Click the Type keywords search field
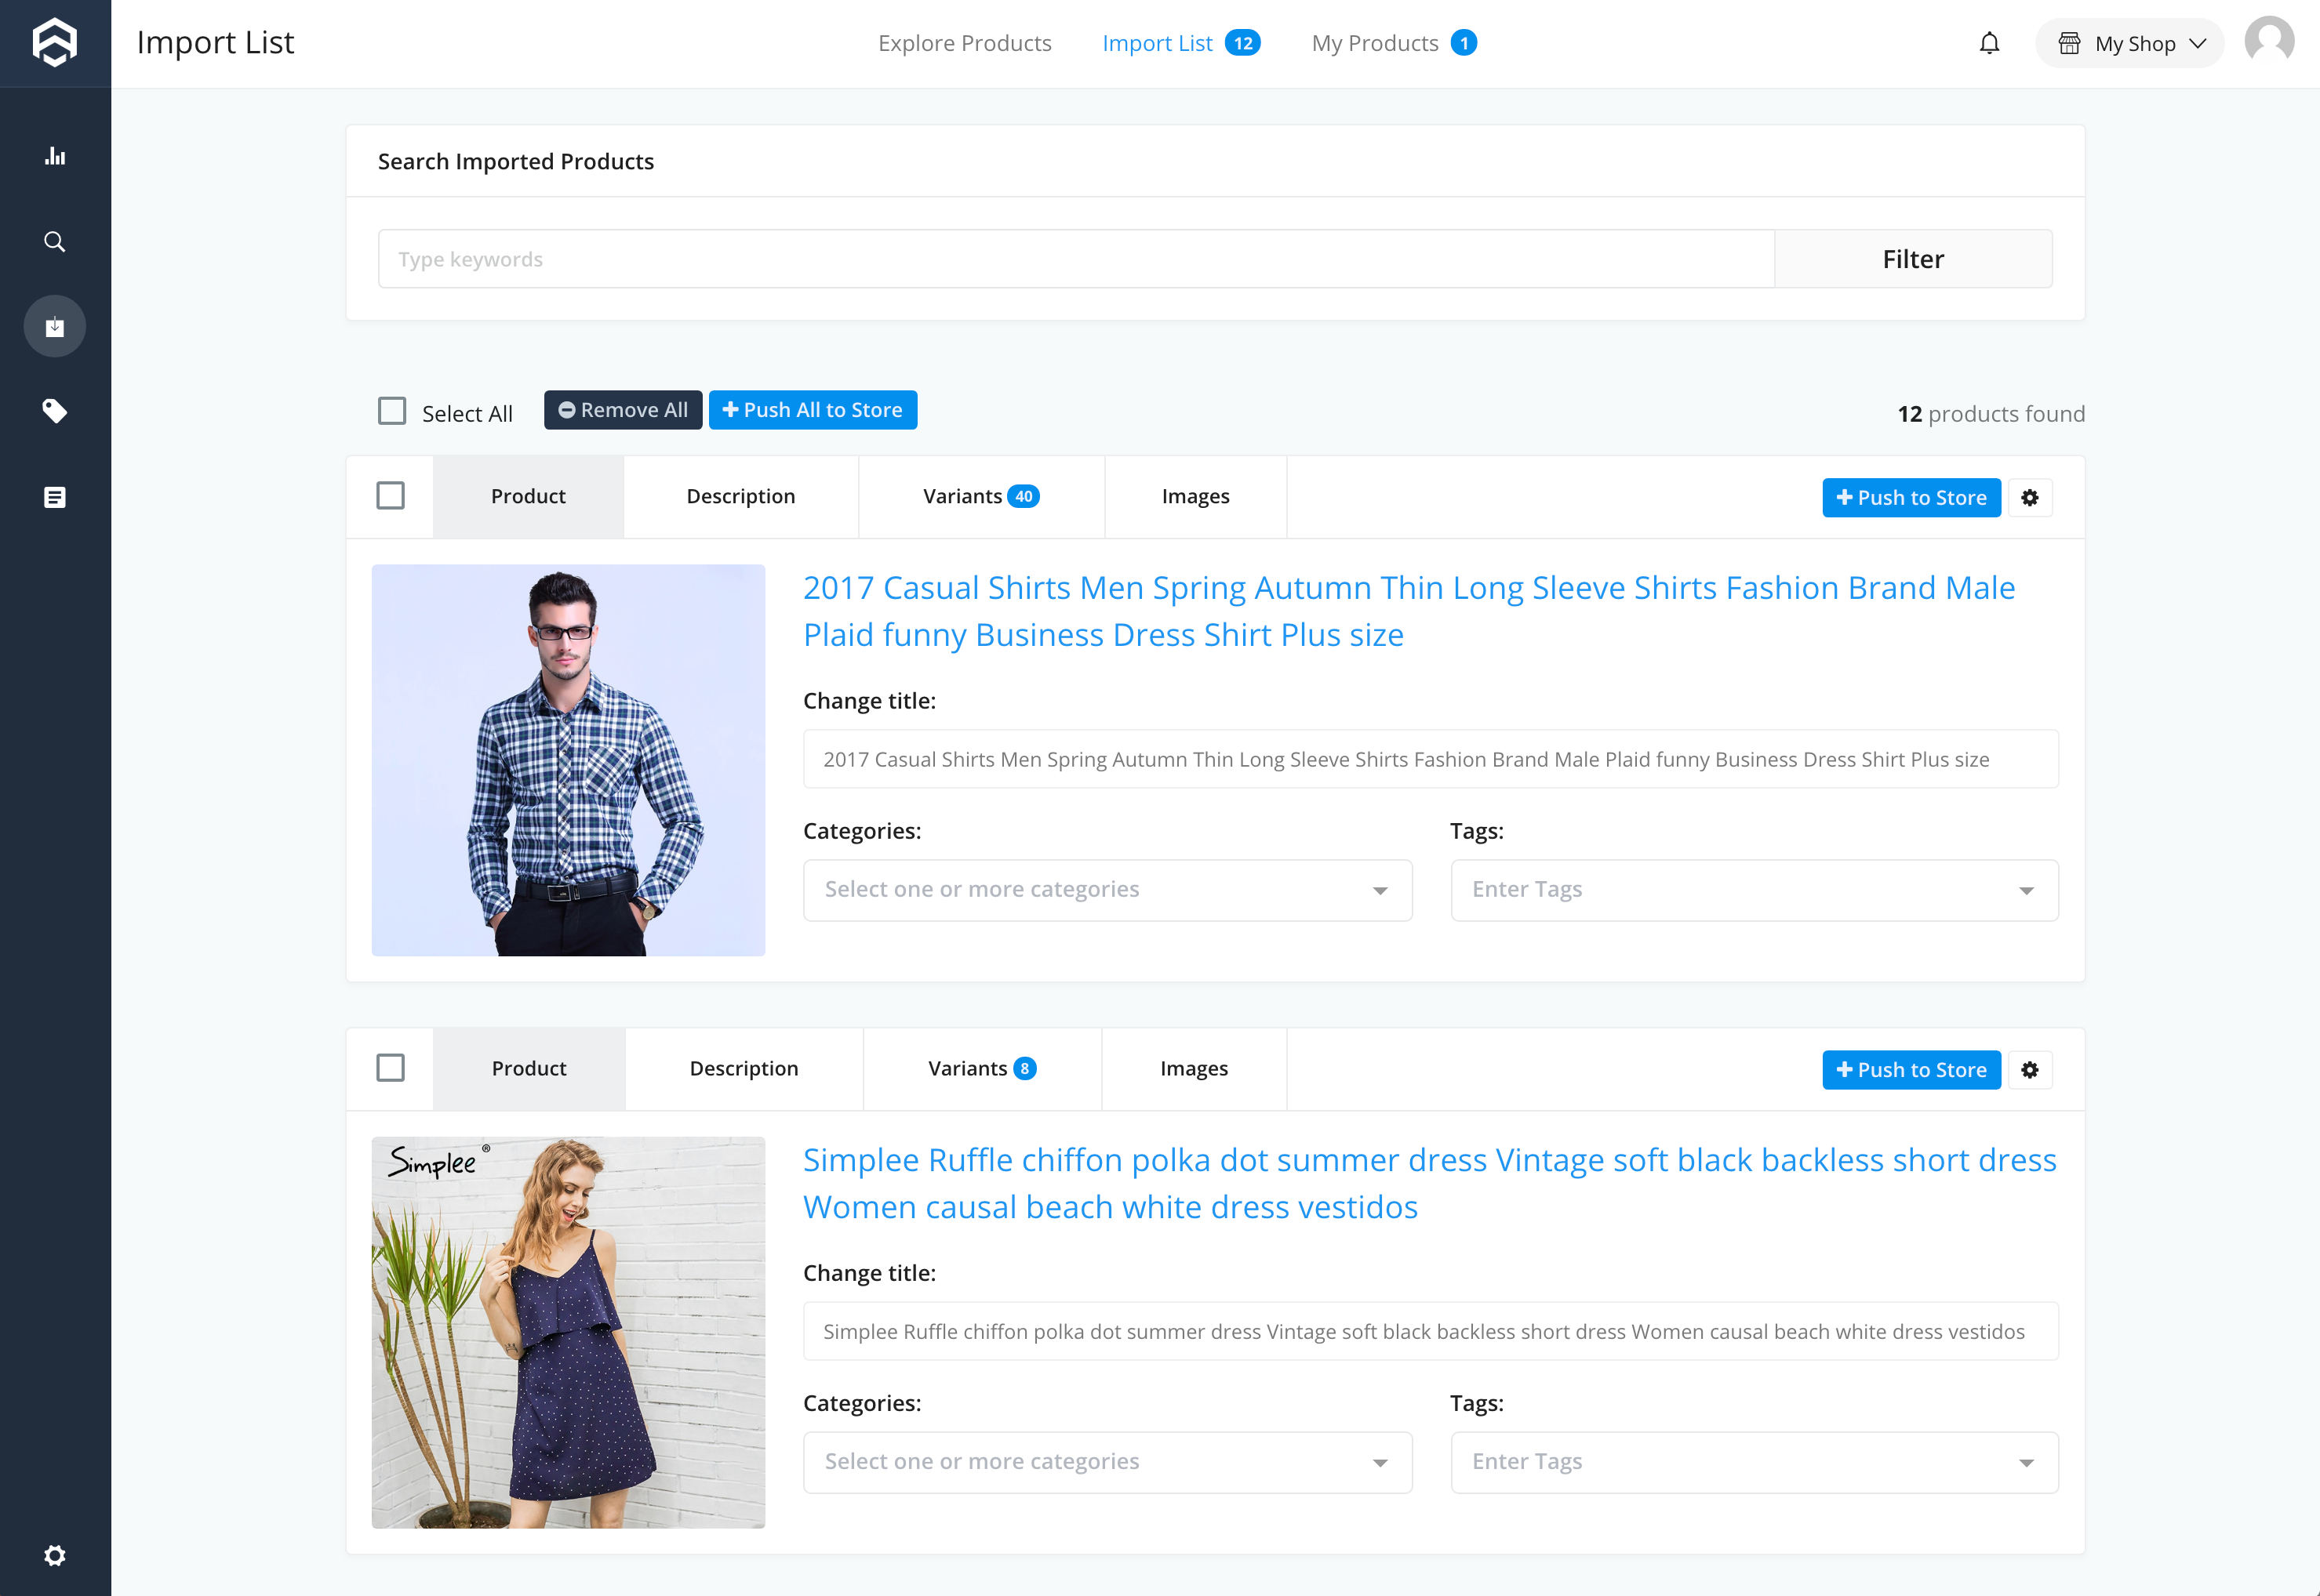This screenshot has width=2320, height=1596. (1075, 259)
